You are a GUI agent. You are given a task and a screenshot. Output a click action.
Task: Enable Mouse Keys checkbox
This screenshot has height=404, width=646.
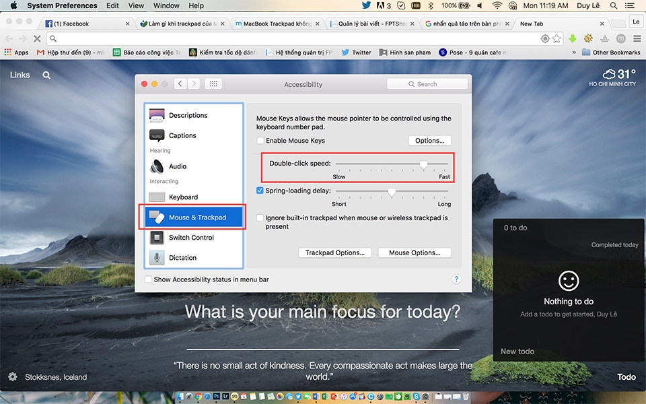[x=260, y=141]
